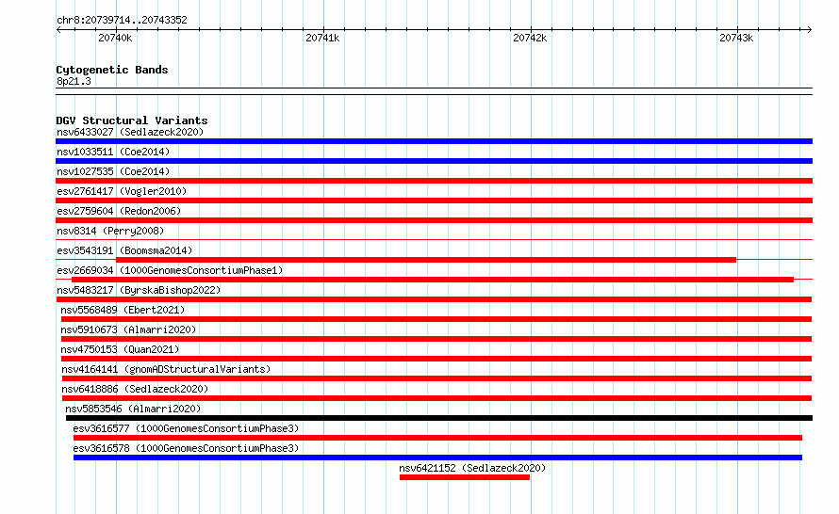Click the 20743k ruler label
The width and height of the screenshot is (839, 514).
(x=736, y=38)
